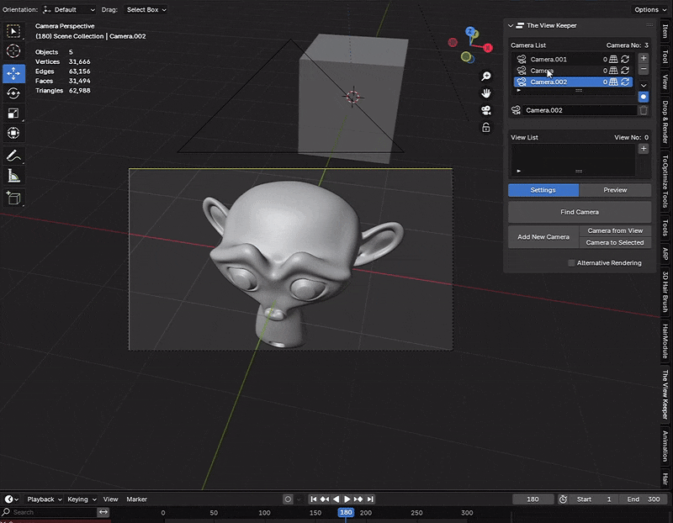
Task: Switch to Preview mode
Action: click(x=615, y=190)
